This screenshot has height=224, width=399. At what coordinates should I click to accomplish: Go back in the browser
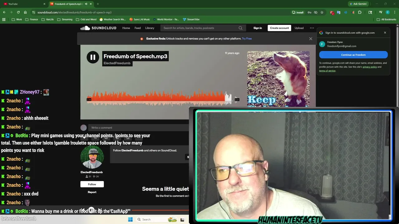[x=4, y=12]
